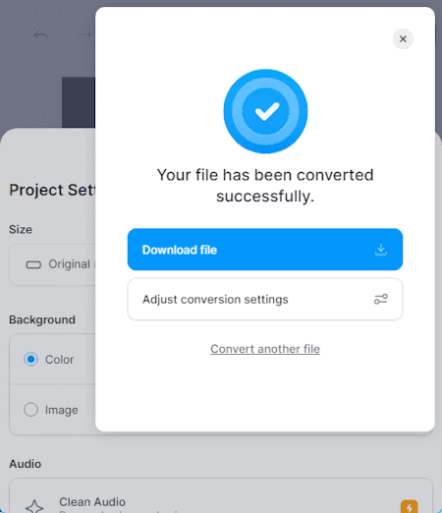Image resolution: width=442 pixels, height=513 pixels.
Task: Select the Color background radio button
Action: pos(30,360)
